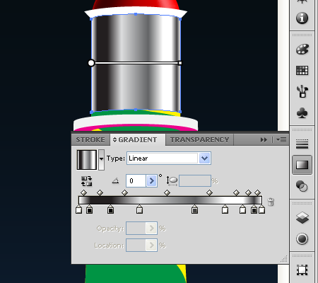The width and height of the screenshot is (318, 283).
Task: Open the Appearance panel circle icon
Action: point(302,238)
